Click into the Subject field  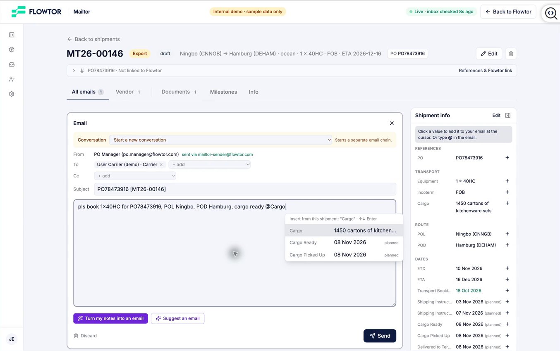(245, 189)
